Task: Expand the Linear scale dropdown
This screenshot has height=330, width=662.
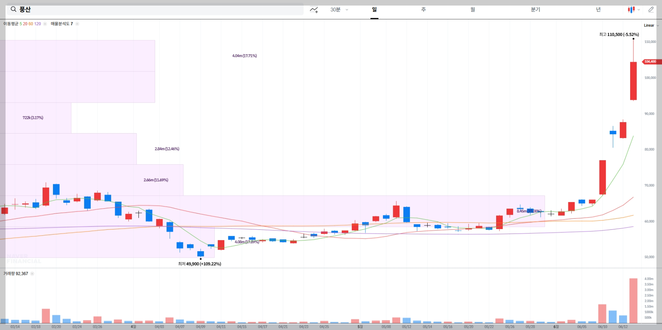Action: tap(651, 26)
